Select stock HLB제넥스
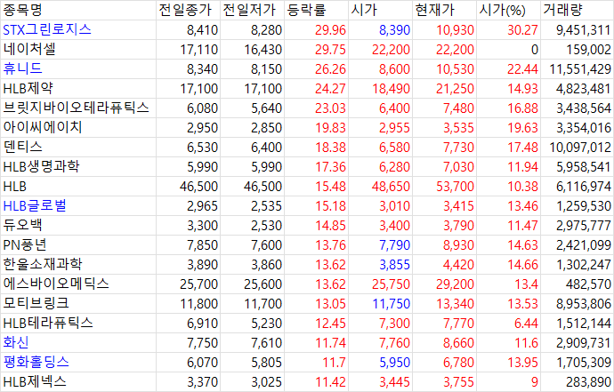Screen dimensions: 614x392 (x=35, y=382)
